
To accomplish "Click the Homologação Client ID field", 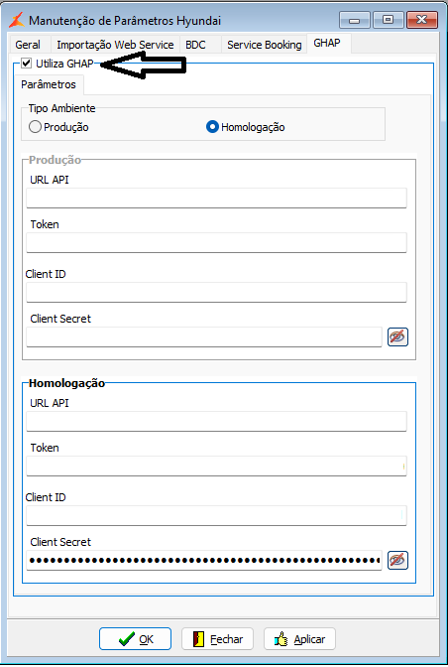I will (216, 515).
